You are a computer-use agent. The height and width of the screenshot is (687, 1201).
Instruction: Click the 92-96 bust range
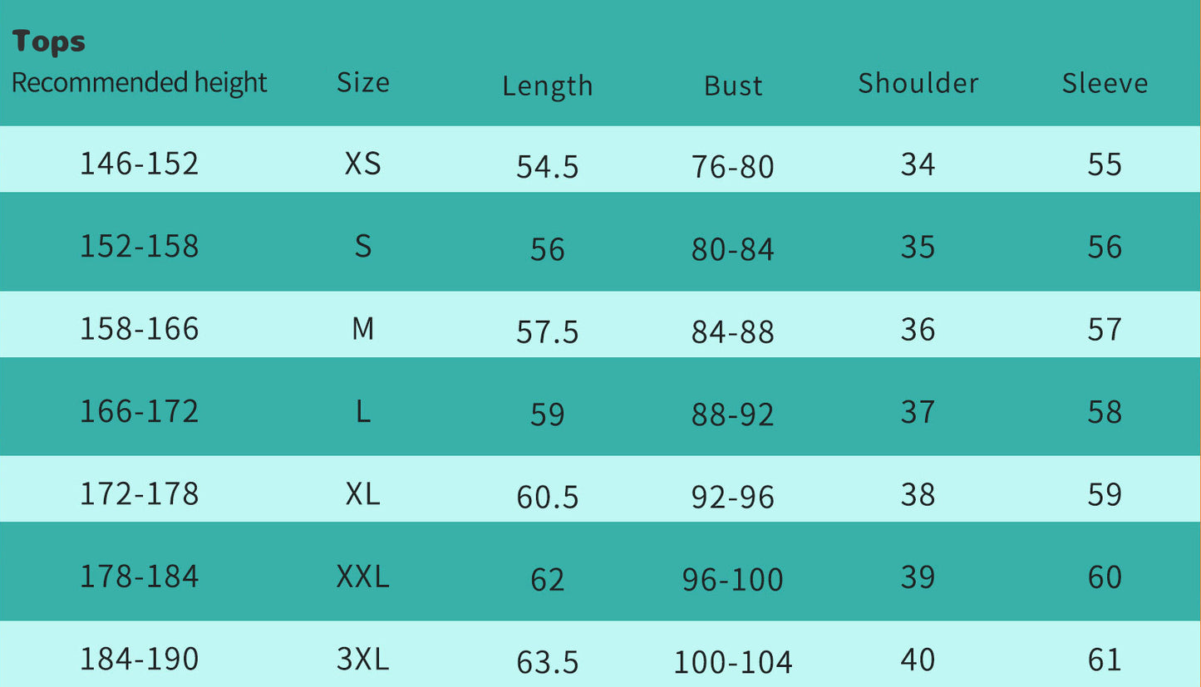732,497
